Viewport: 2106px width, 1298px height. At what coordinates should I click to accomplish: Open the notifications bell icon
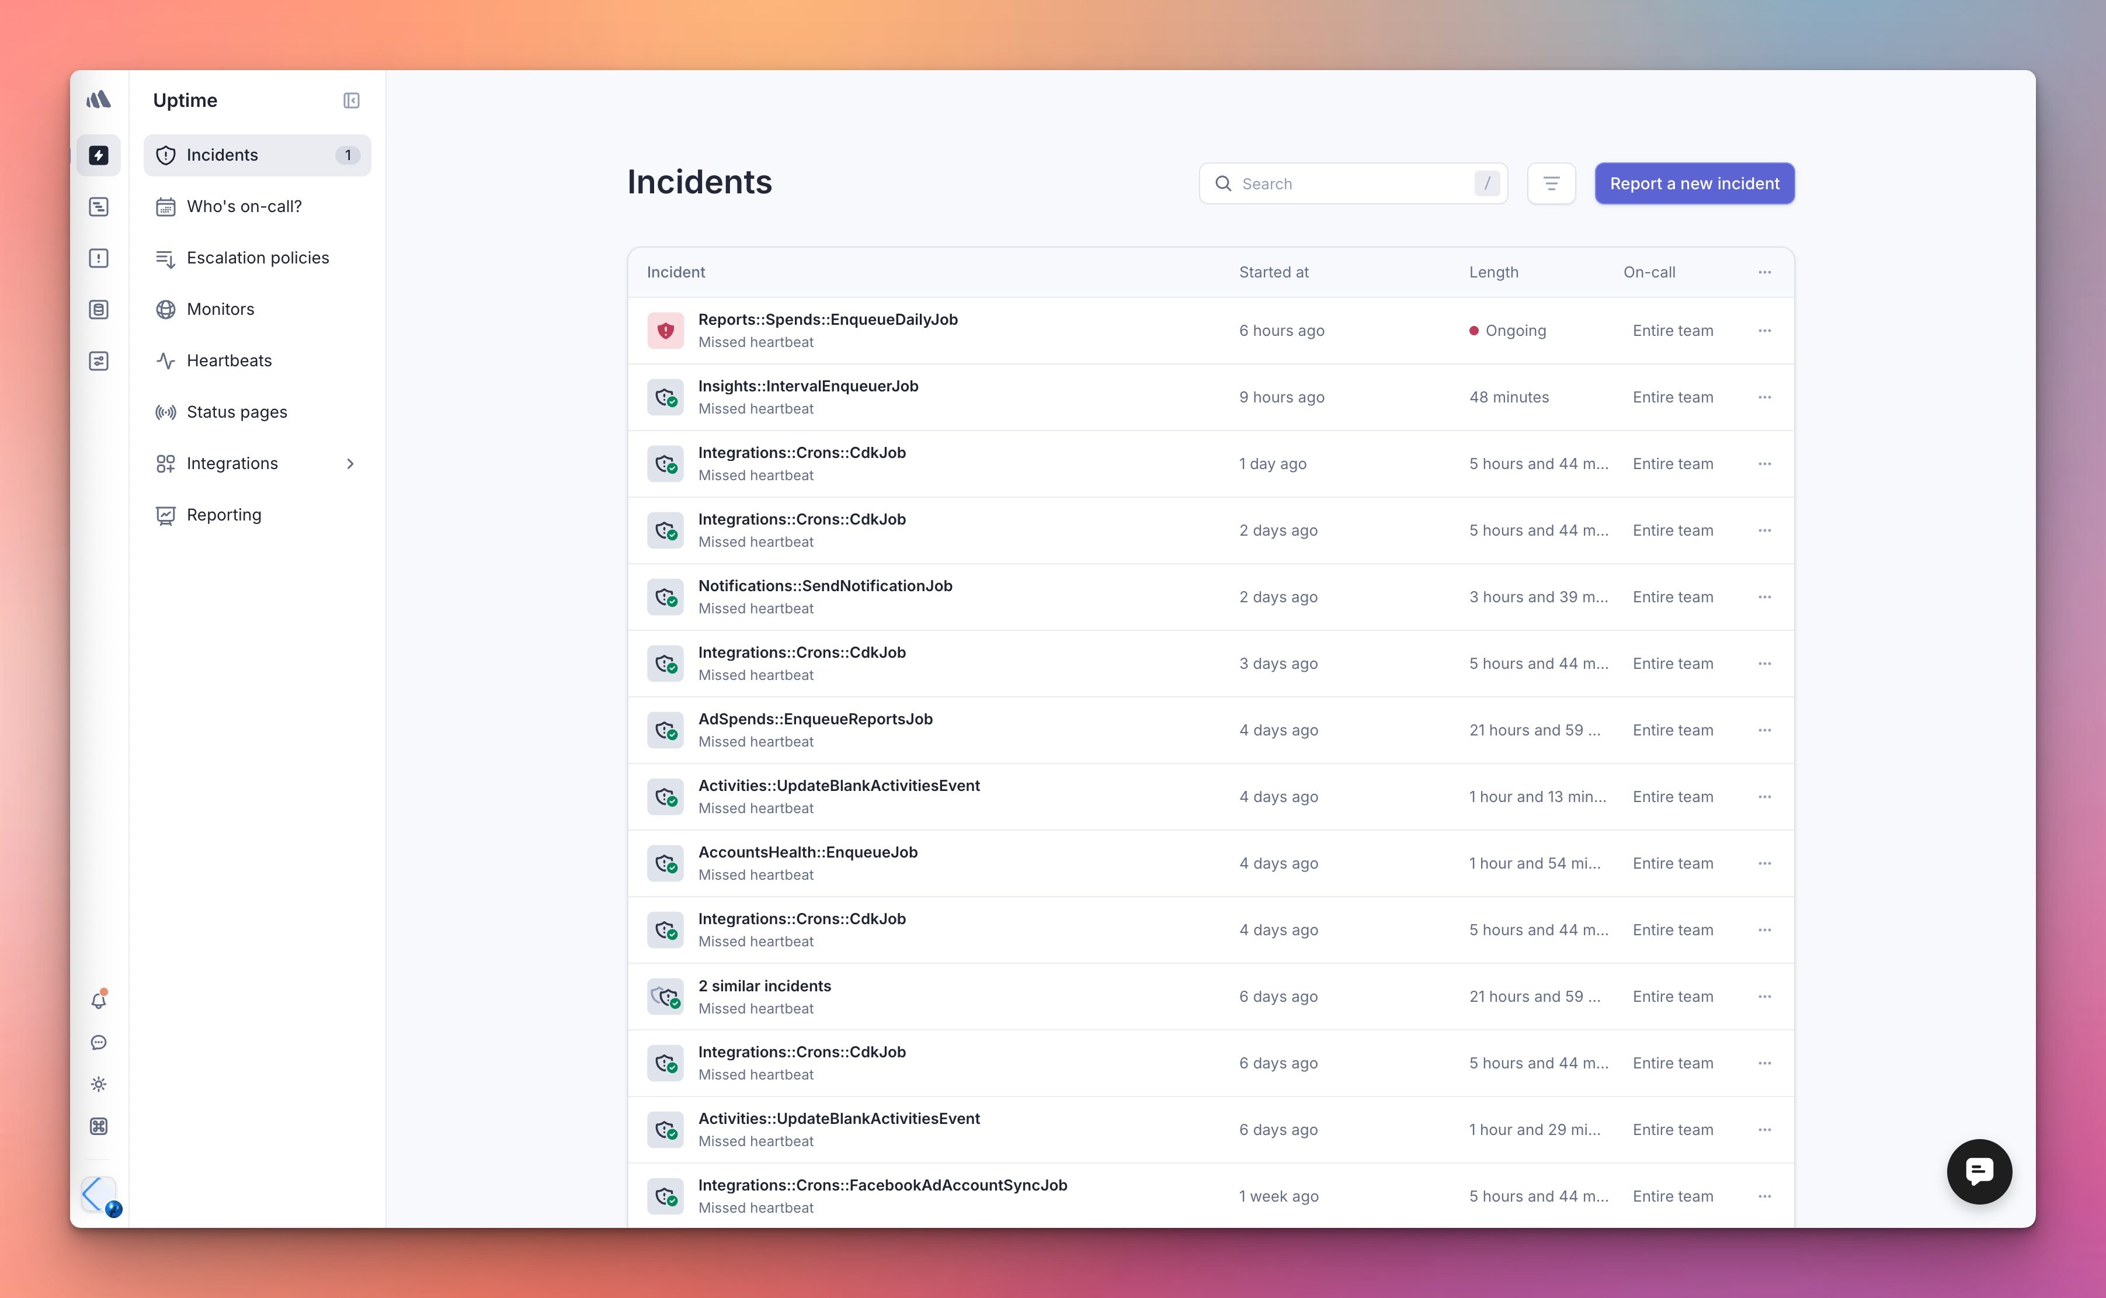tap(99, 1000)
